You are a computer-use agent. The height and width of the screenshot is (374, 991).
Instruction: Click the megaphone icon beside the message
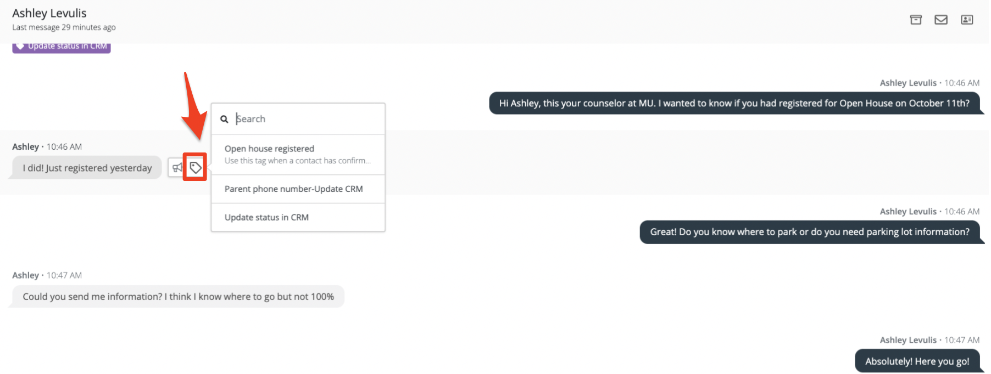click(177, 167)
